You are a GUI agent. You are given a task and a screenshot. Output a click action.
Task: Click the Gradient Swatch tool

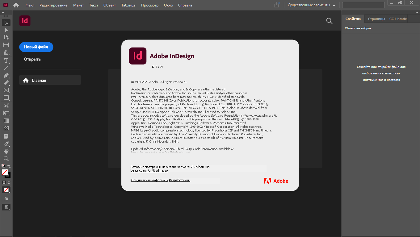pyautogui.click(x=6, y=121)
